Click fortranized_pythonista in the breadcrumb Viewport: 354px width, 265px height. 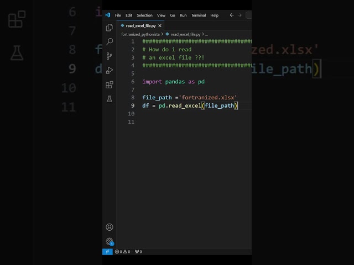pos(140,34)
